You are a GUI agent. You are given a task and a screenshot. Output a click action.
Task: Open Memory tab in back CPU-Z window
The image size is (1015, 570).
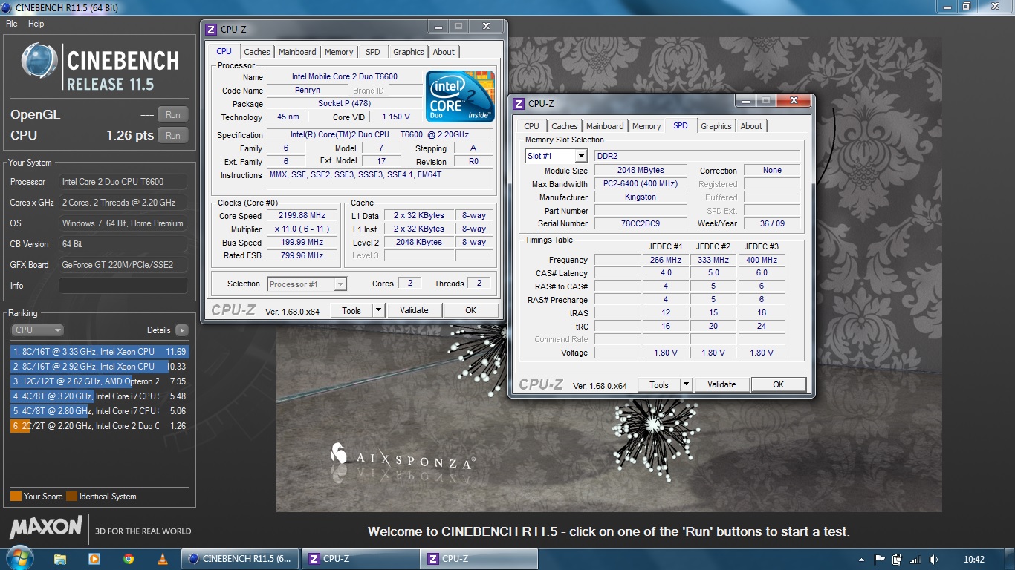pyautogui.click(x=339, y=52)
